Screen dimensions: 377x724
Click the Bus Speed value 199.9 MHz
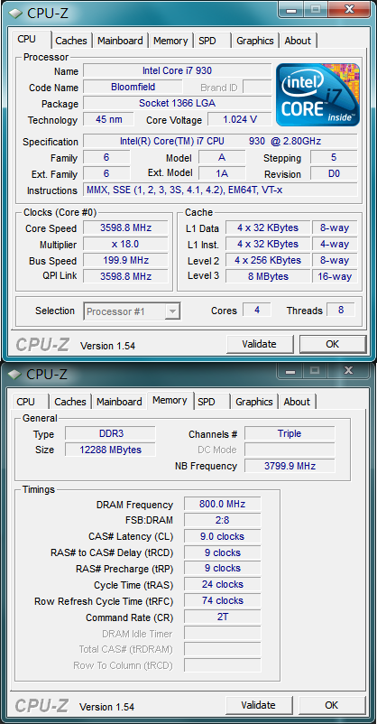point(125,260)
